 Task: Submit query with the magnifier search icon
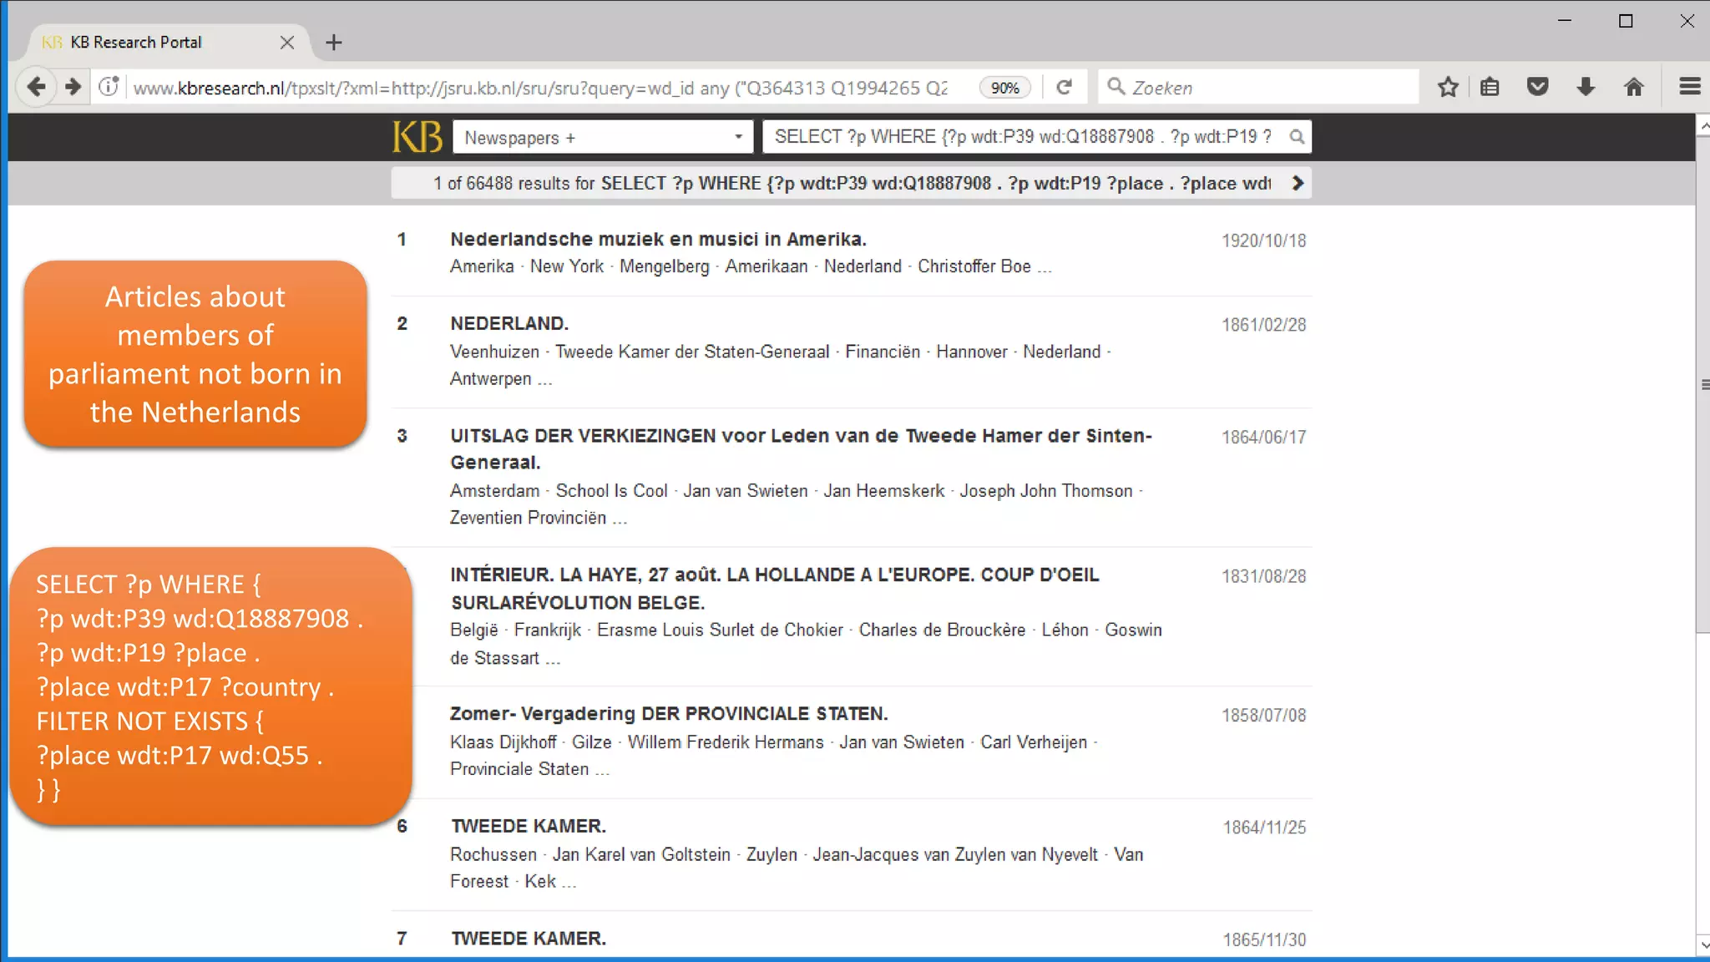coord(1297,137)
